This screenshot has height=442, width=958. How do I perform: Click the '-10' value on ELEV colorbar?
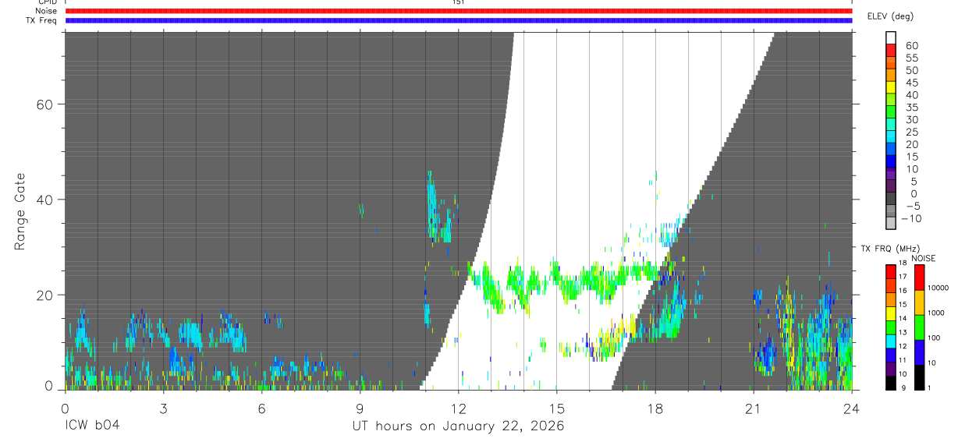911,218
